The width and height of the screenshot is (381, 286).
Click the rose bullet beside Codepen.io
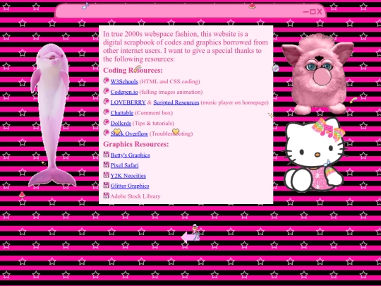(x=106, y=91)
